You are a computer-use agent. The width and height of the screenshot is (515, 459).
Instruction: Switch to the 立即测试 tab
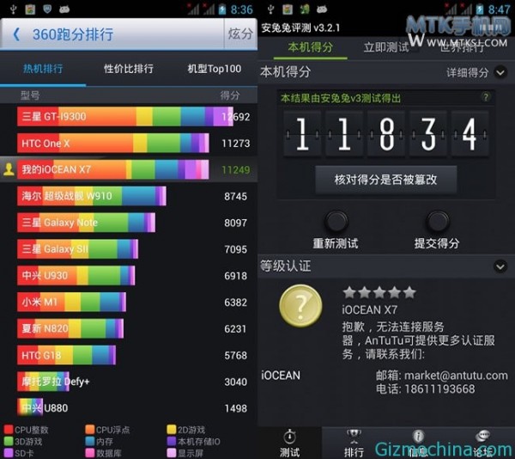[386, 47]
